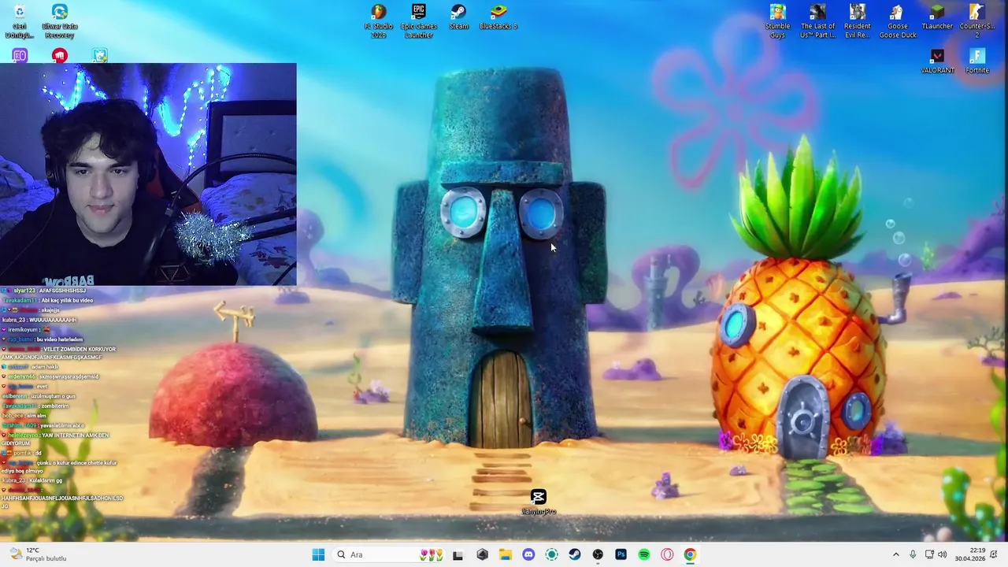
Task: Open Steam from the taskbar
Action: click(x=575, y=554)
